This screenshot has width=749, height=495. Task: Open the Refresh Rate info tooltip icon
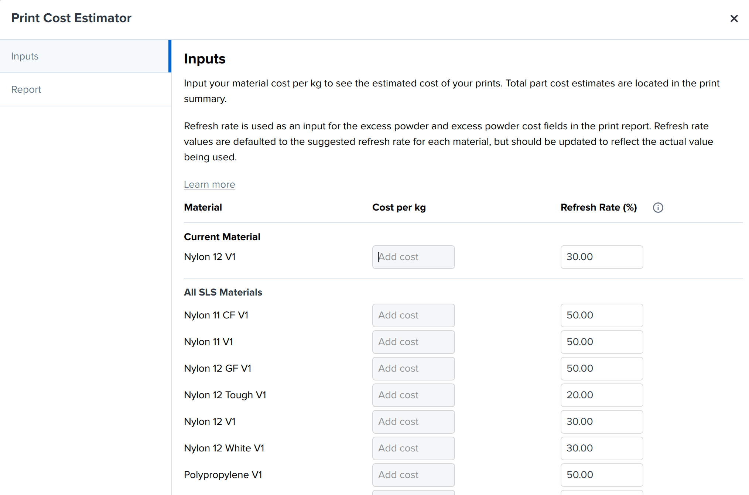[658, 208]
